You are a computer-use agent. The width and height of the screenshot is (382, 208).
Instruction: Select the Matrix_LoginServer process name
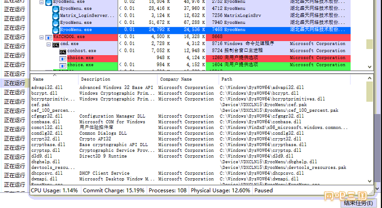coord(87,16)
